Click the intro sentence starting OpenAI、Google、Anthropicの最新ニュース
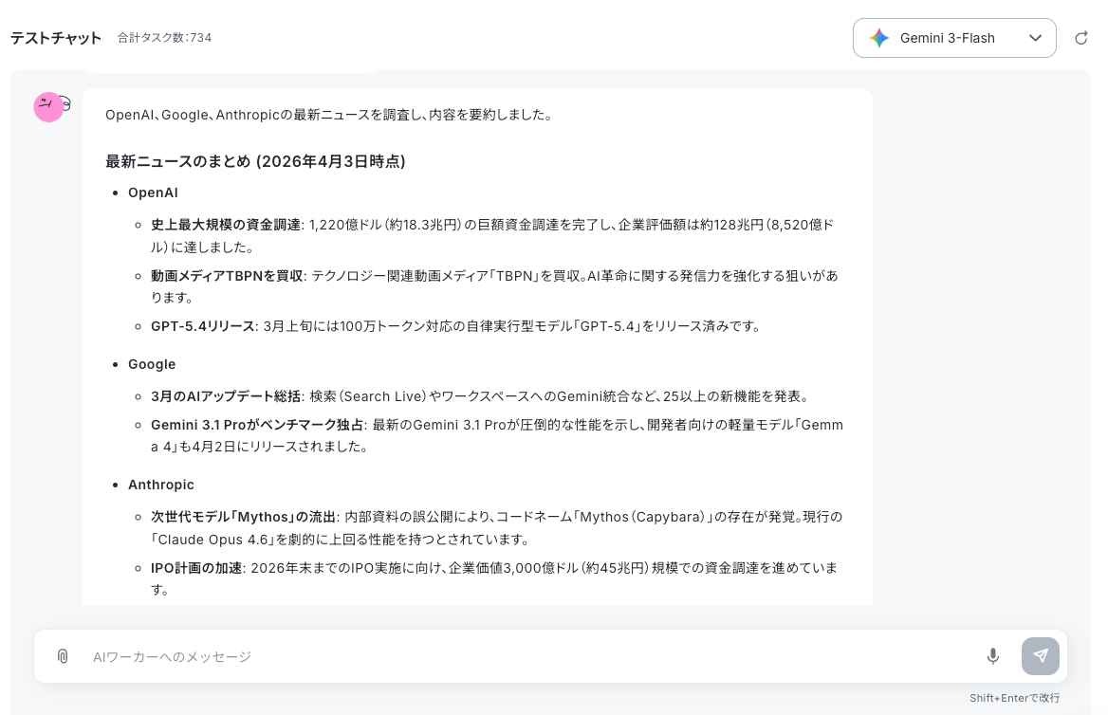 pyautogui.click(x=329, y=115)
